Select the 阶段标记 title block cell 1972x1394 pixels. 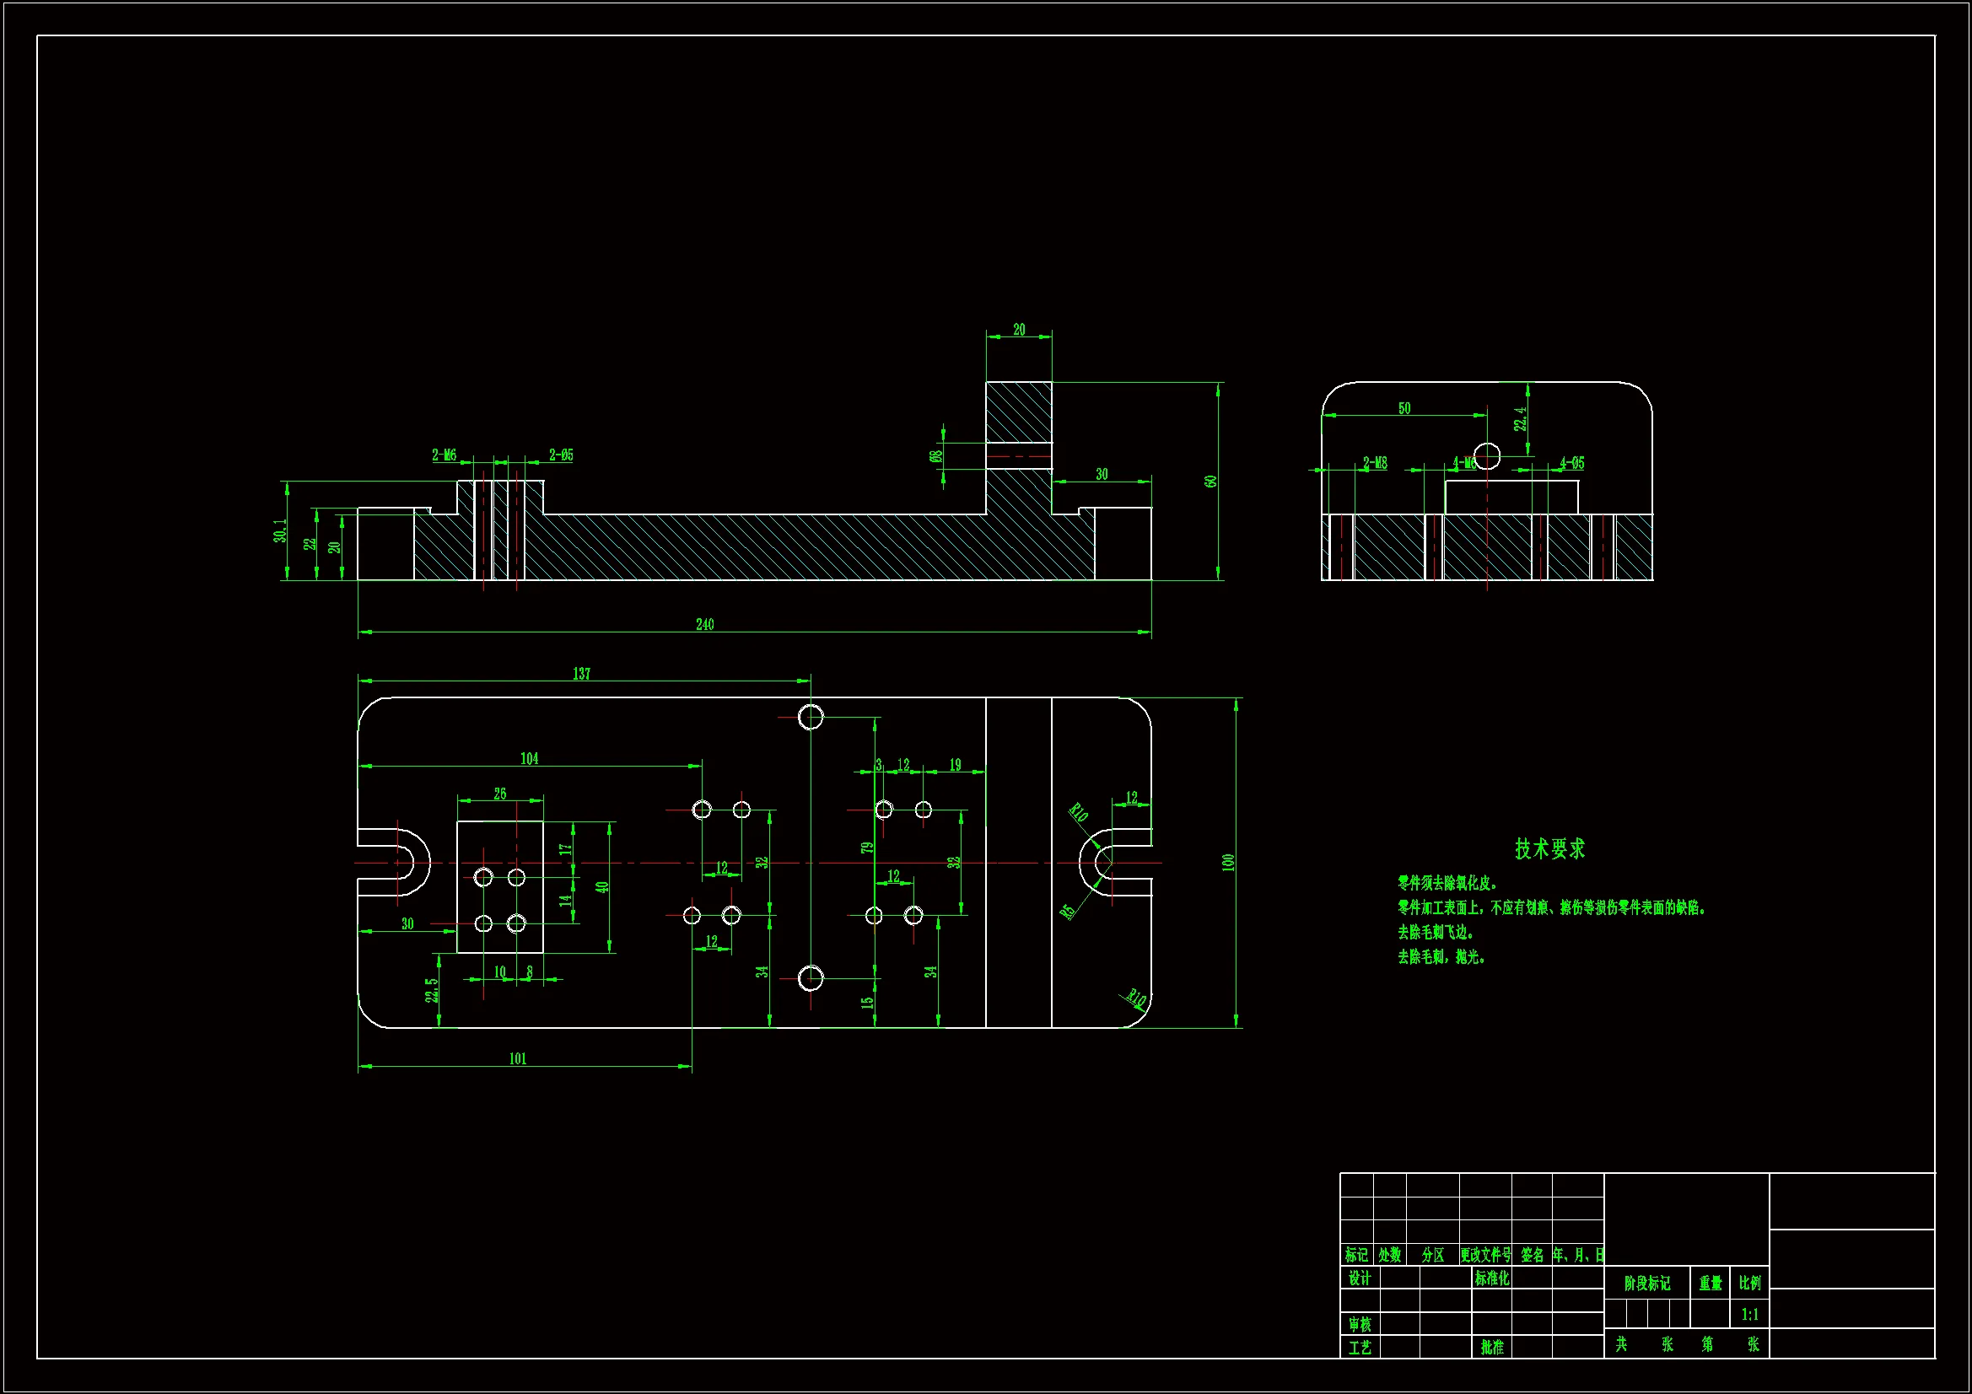click(1646, 1284)
